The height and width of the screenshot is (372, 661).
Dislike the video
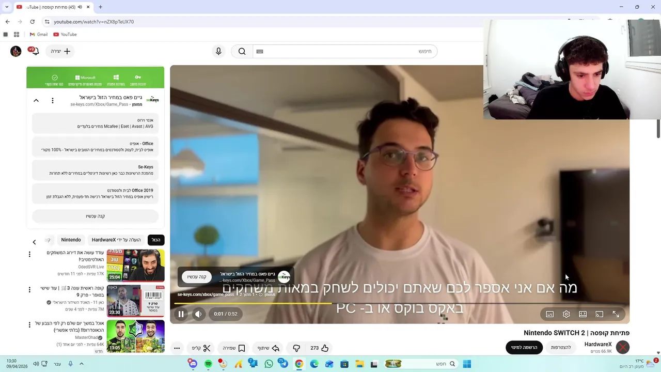[x=296, y=348]
